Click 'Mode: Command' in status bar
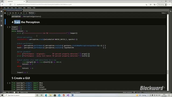 coord(127,92)
